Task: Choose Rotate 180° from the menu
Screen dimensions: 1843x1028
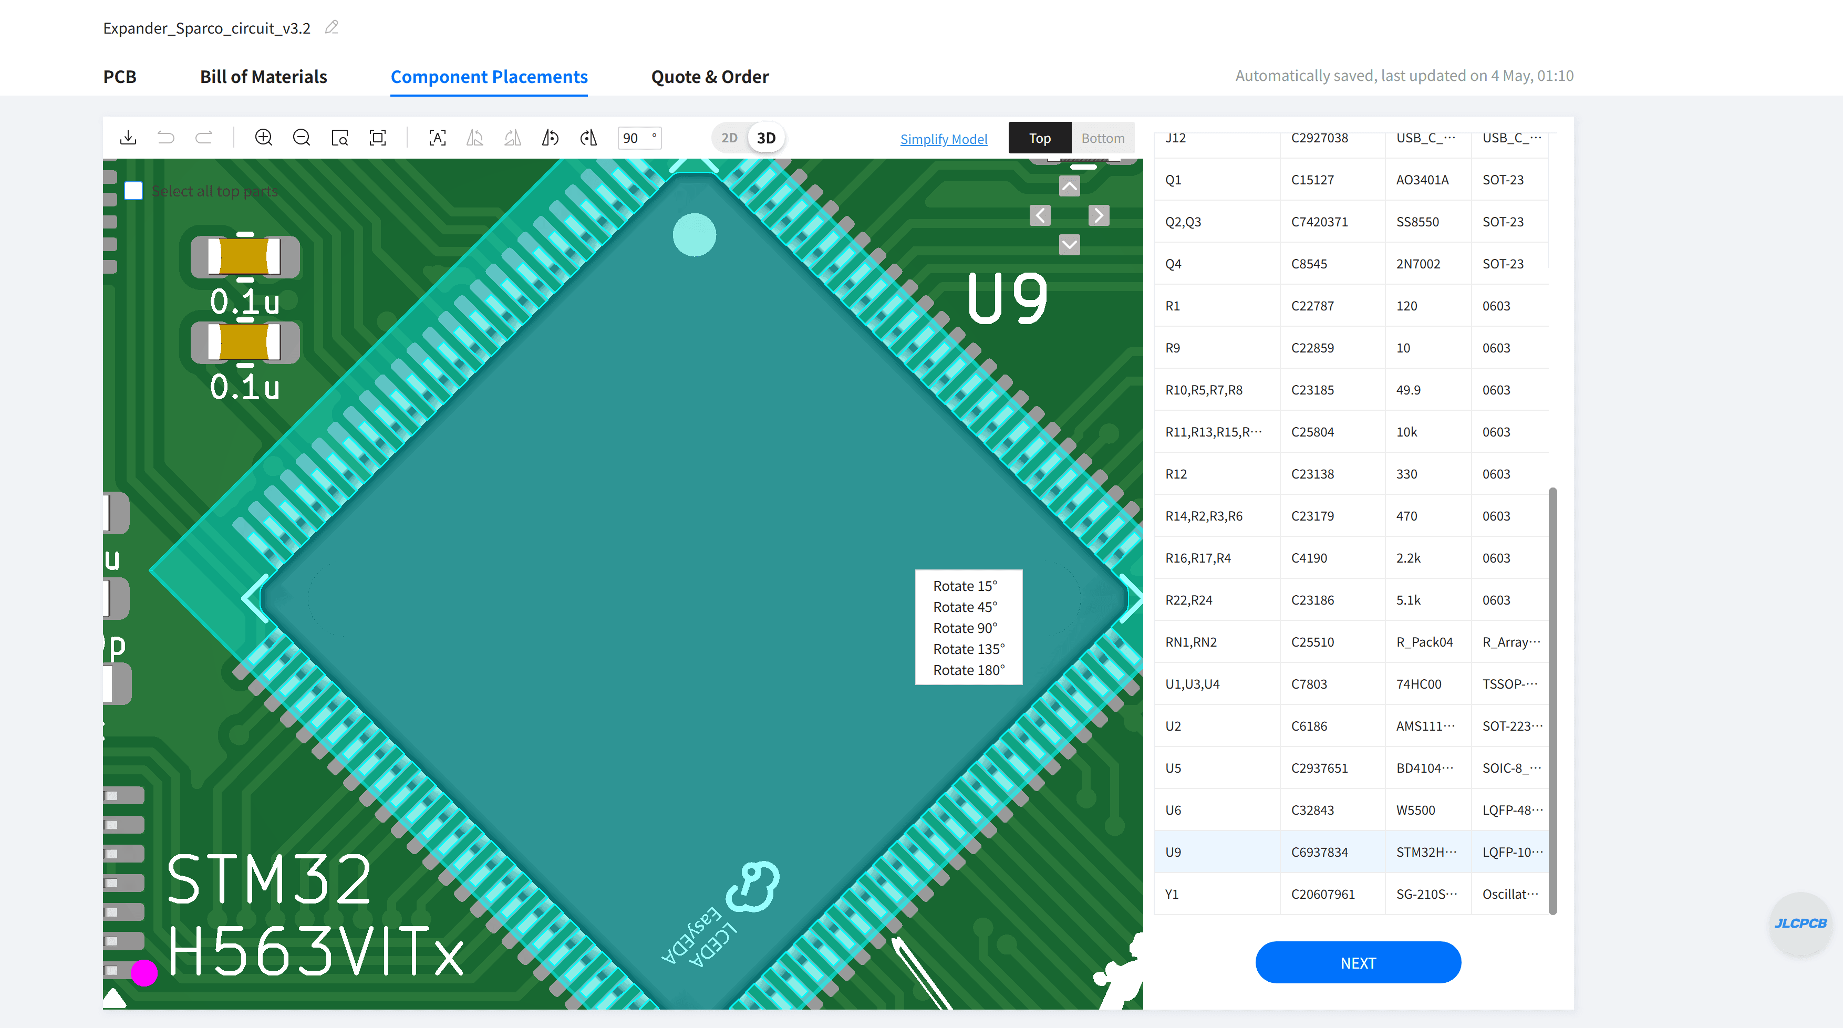Action: [x=969, y=670]
